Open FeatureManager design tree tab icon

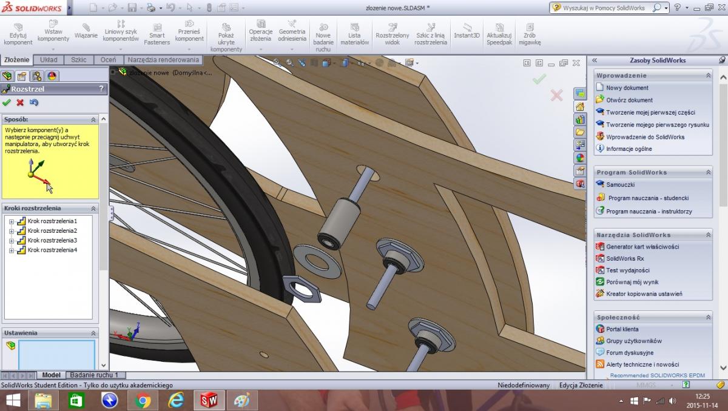pyautogui.click(x=7, y=76)
